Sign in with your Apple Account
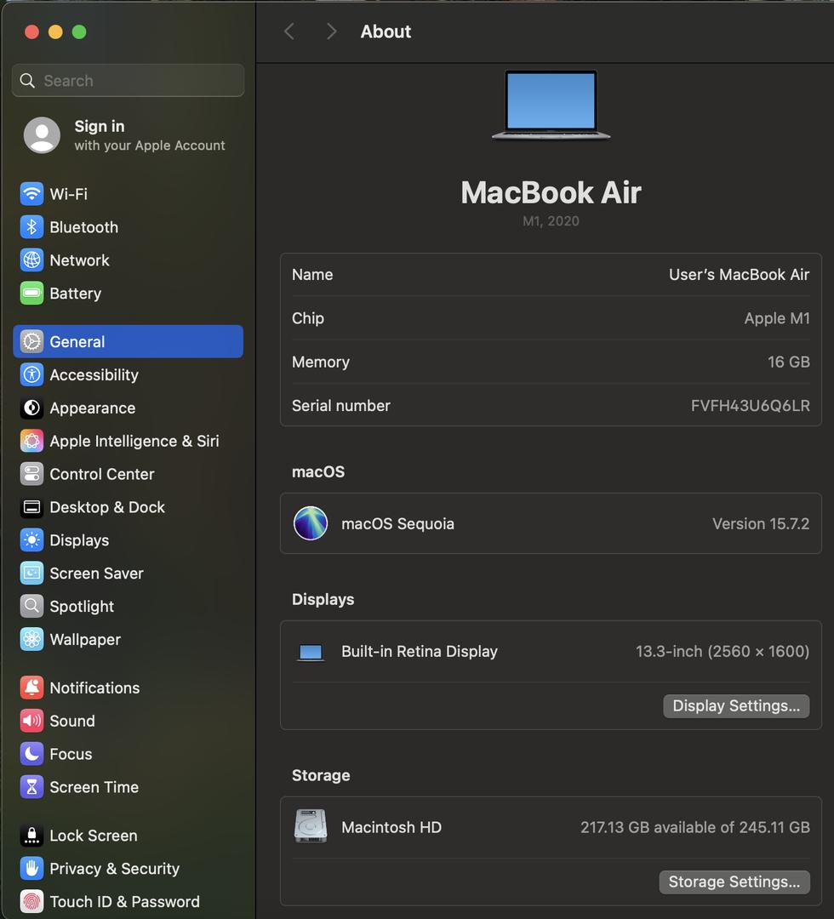 pos(128,135)
